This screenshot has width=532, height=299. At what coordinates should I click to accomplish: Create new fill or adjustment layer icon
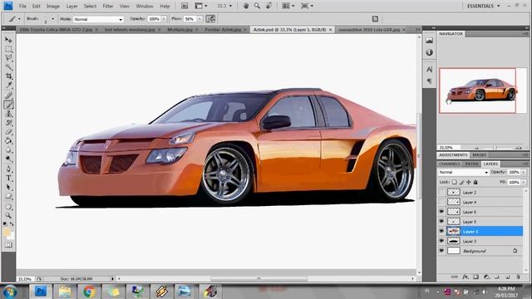[486, 277]
